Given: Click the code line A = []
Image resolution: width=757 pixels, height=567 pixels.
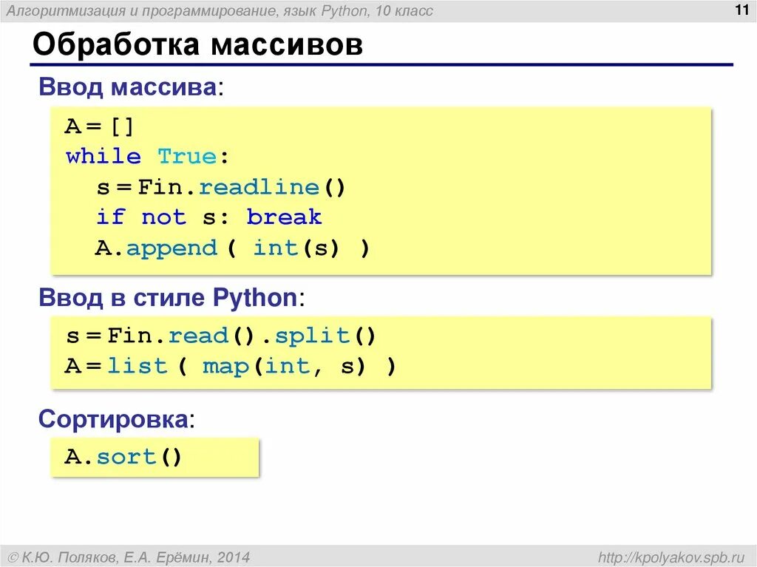Looking at the screenshot, I should pos(99,125).
